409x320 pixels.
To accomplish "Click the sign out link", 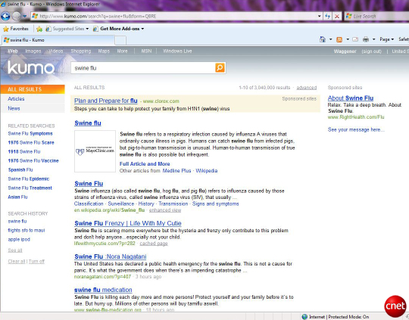I will click(x=371, y=51).
